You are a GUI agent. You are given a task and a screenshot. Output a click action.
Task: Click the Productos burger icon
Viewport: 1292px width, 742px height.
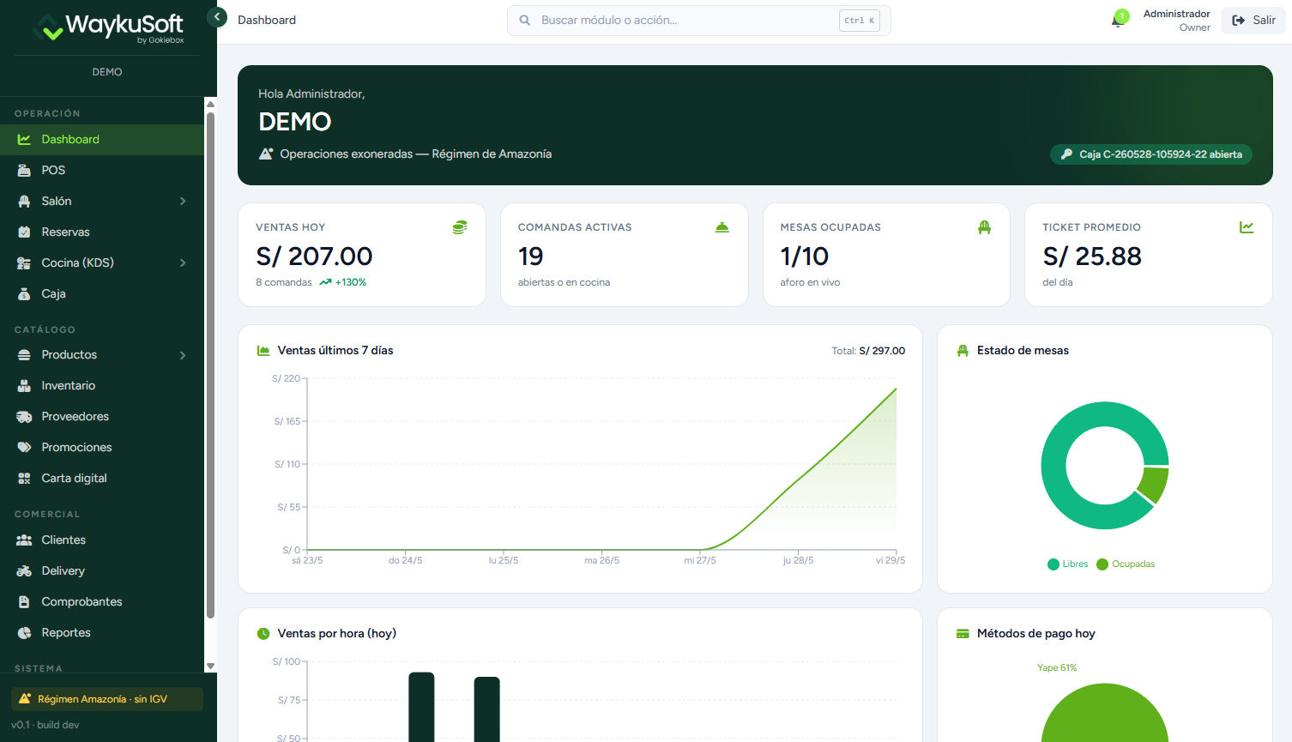(x=24, y=355)
